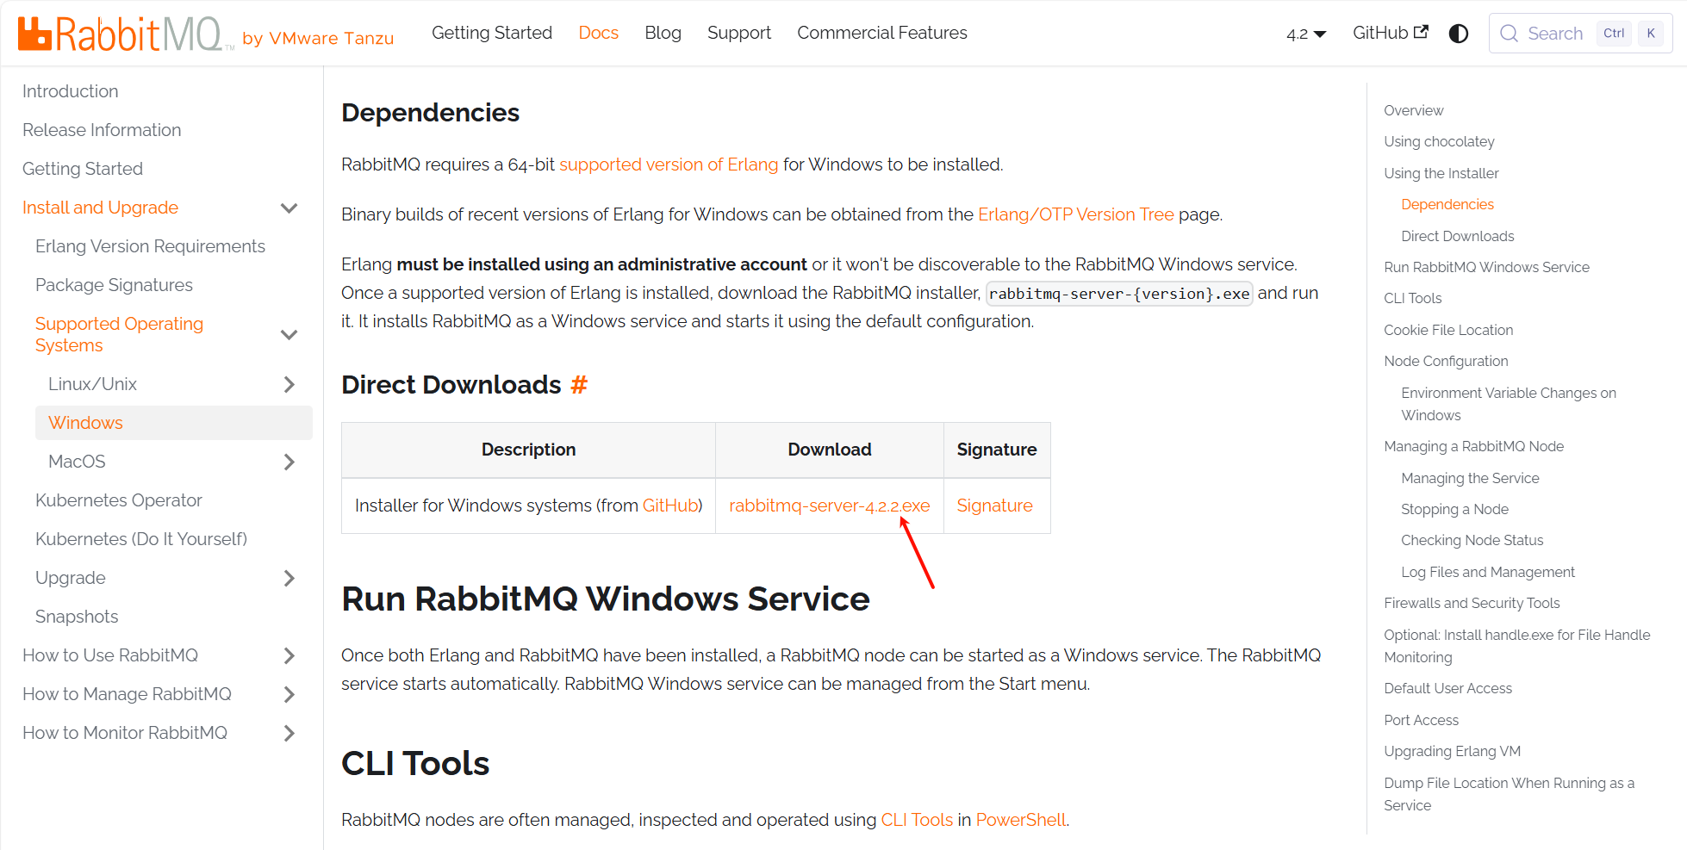
Task: Open Getting Started in the sidebar
Action: (83, 169)
